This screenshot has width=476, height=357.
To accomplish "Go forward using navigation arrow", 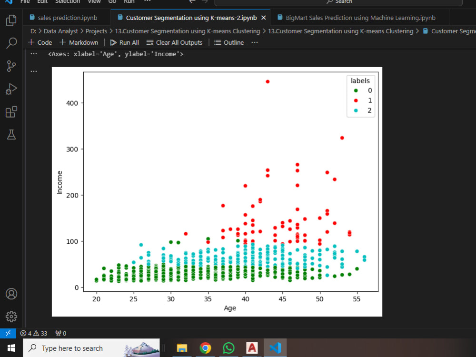I will [x=205, y=1].
